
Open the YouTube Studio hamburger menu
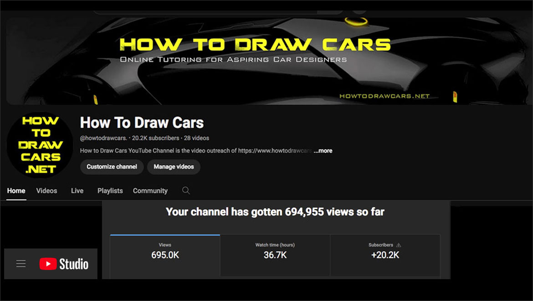(x=21, y=264)
